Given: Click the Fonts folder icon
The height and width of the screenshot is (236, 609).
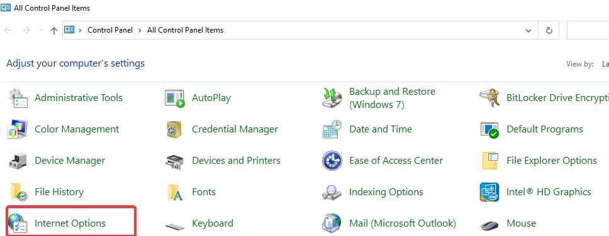Looking at the screenshot, I should [x=175, y=192].
